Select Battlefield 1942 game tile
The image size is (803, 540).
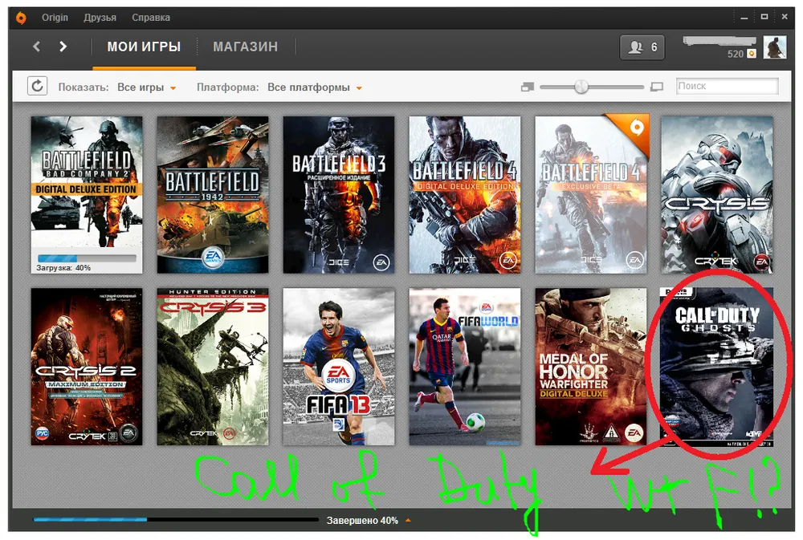213,194
